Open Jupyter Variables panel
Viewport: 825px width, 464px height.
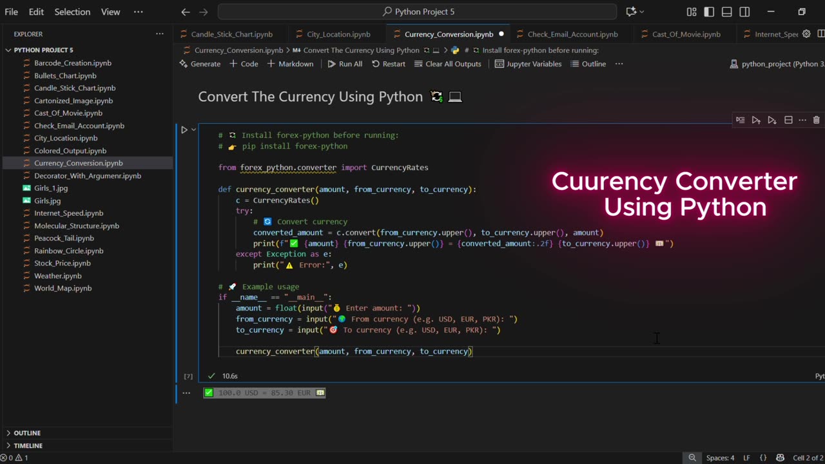528,64
